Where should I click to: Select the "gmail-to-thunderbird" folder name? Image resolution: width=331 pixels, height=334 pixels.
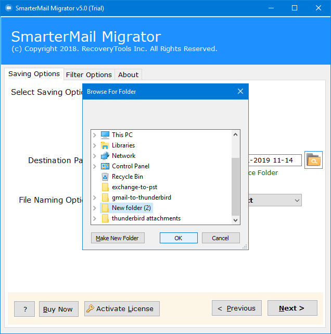[142, 197]
